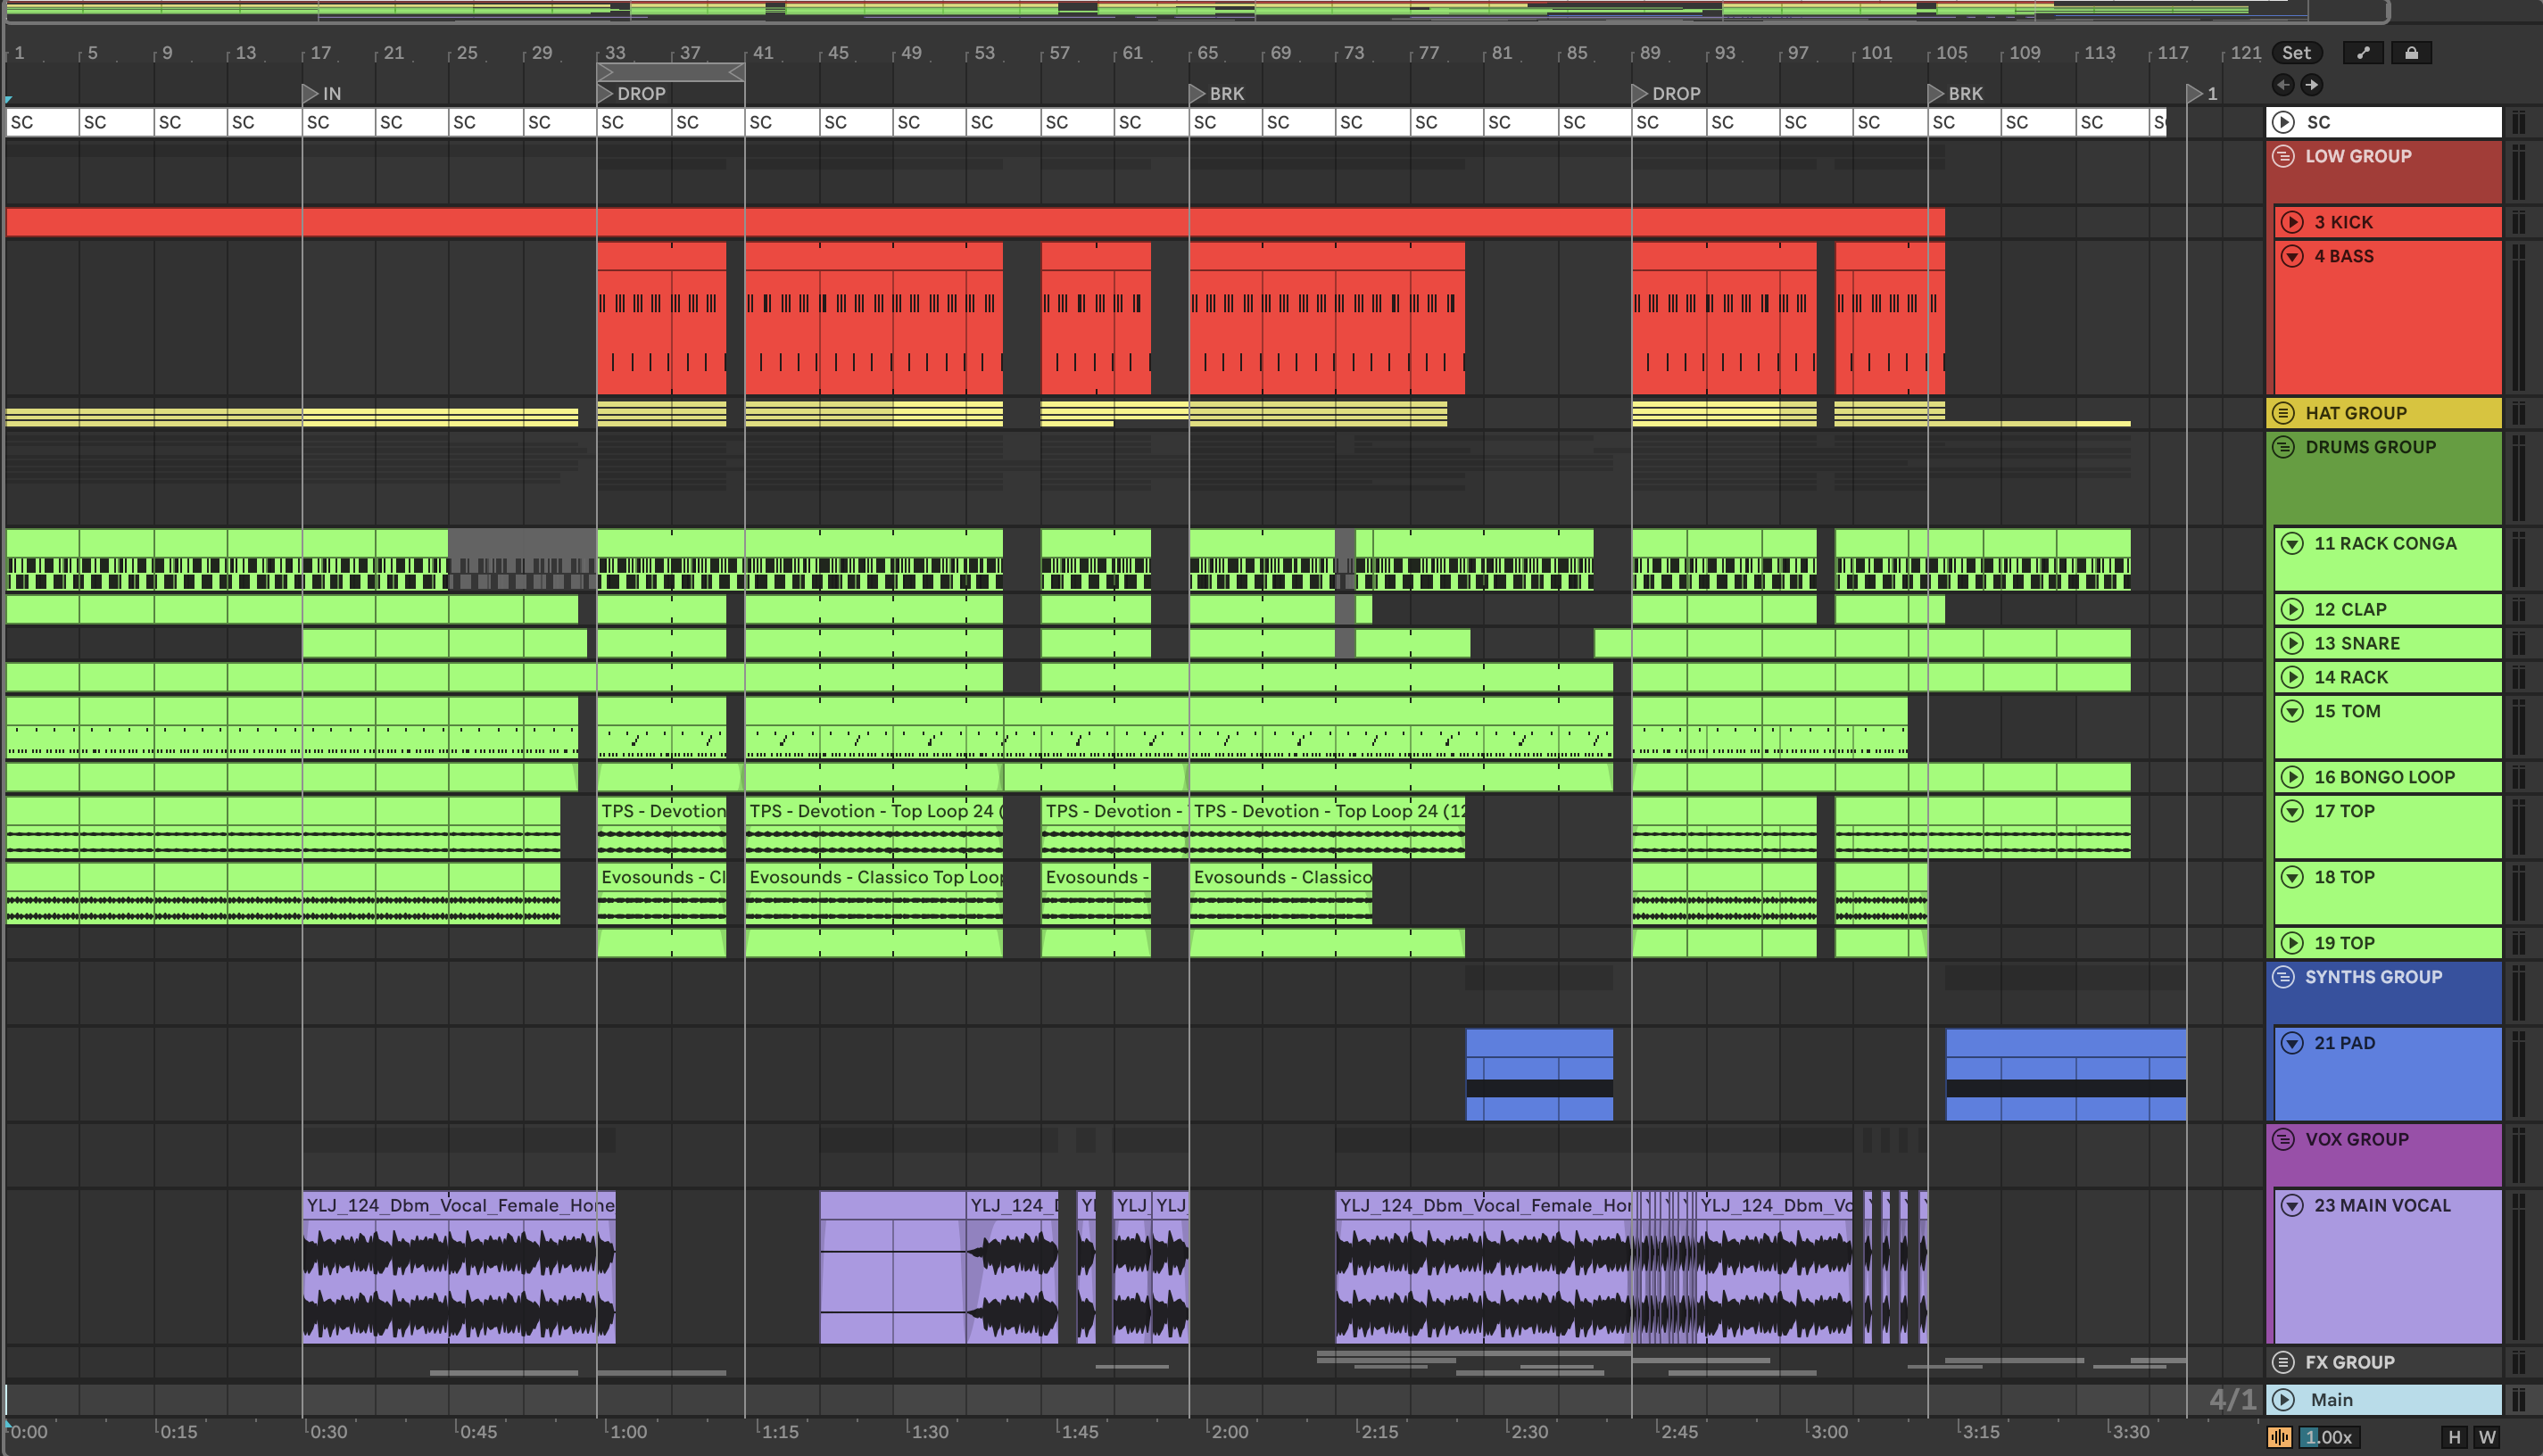Viewport: 2543px width, 1456px height.
Task: Fold the 21 PAD track
Action: click(2292, 1043)
